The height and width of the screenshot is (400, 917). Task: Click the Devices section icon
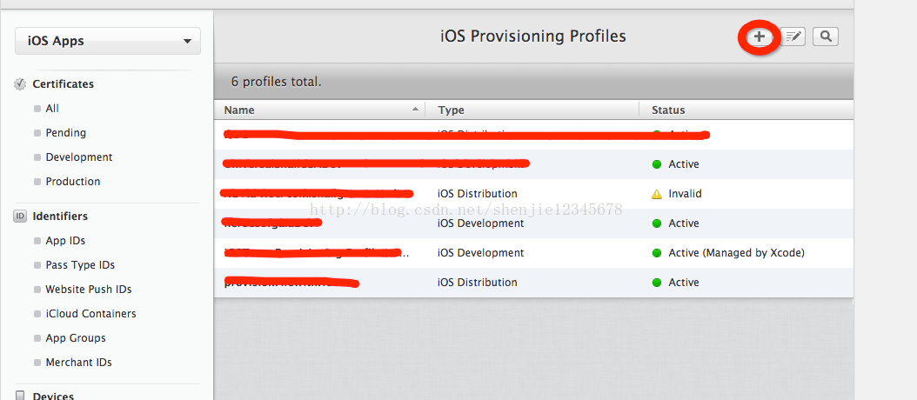(20, 396)
